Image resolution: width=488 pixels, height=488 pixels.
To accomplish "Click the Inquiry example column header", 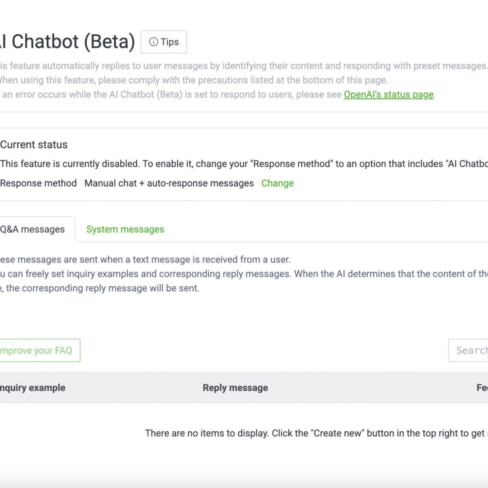I will point(32,388).
